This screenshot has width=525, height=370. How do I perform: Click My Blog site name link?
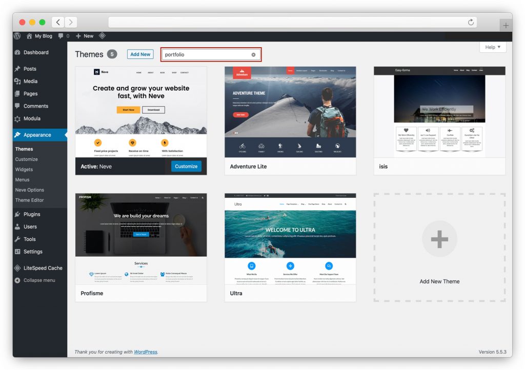(44, 36)
